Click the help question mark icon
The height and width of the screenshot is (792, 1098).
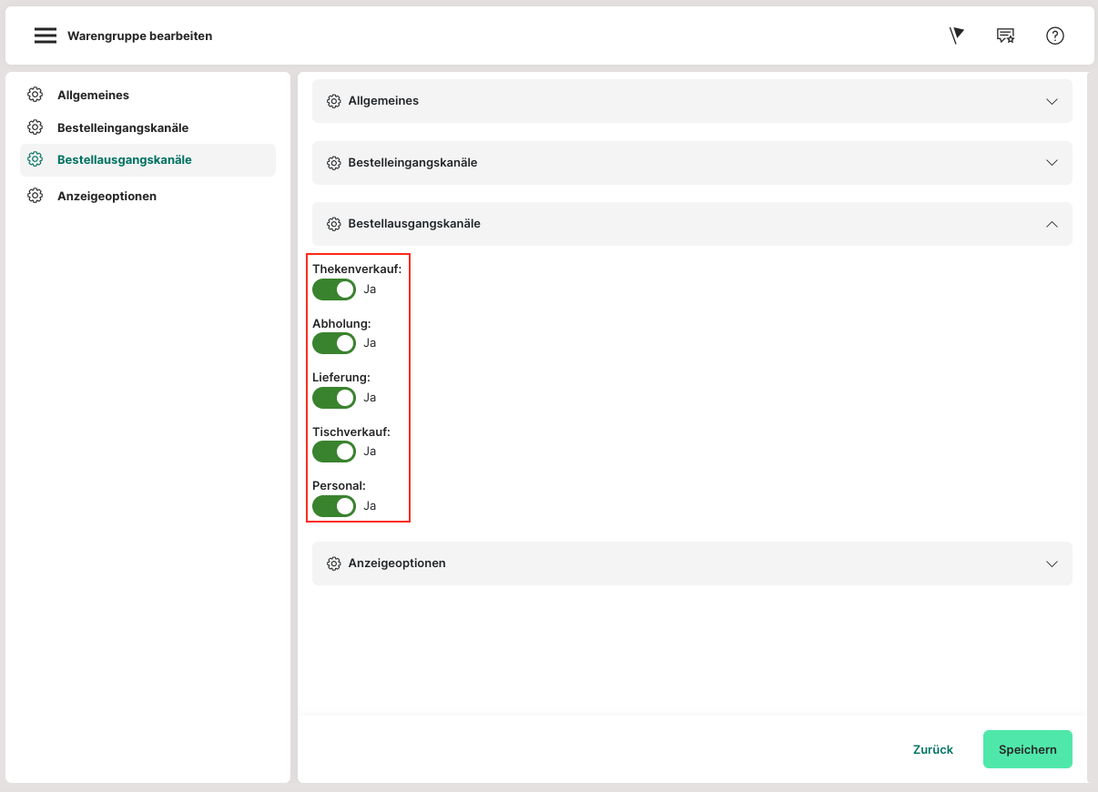pos(1054,36)
